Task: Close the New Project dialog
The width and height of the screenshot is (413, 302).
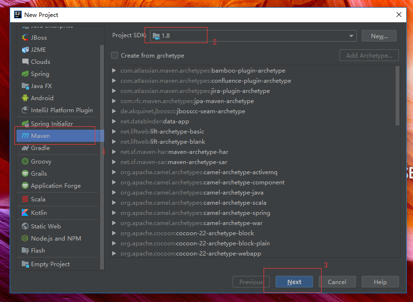Action: pyautogui.click(x=399, y=15)
